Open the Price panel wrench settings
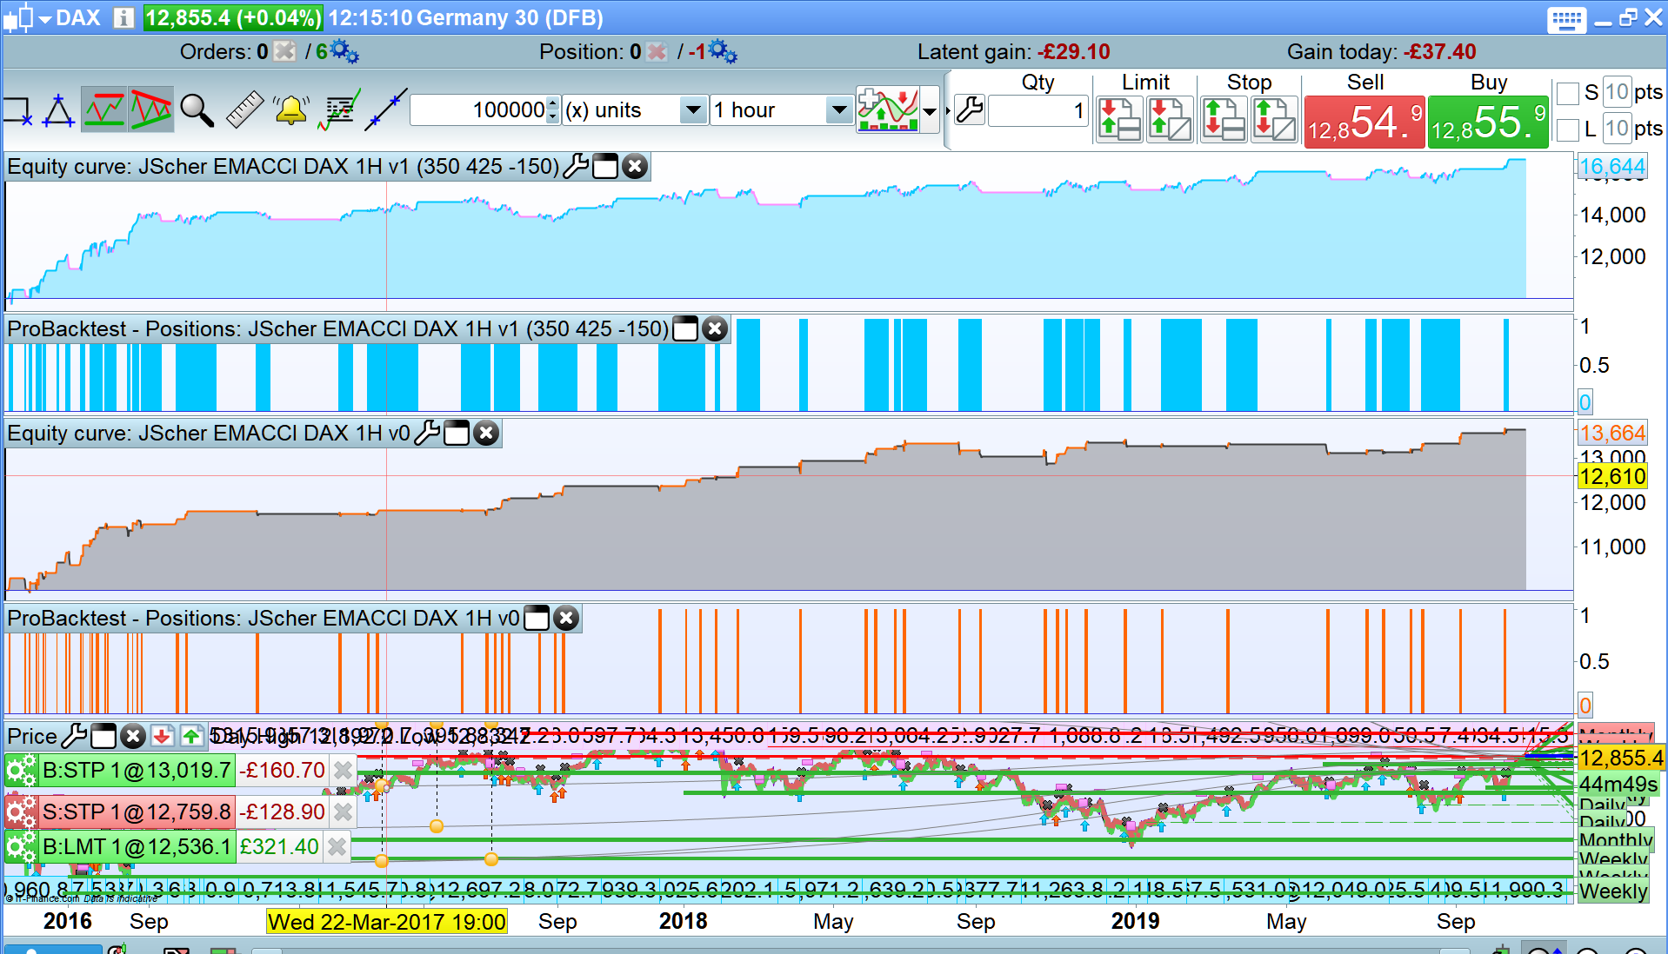Image resolution: width=1668 pixels, height=954 pixels. click(75, 736)
